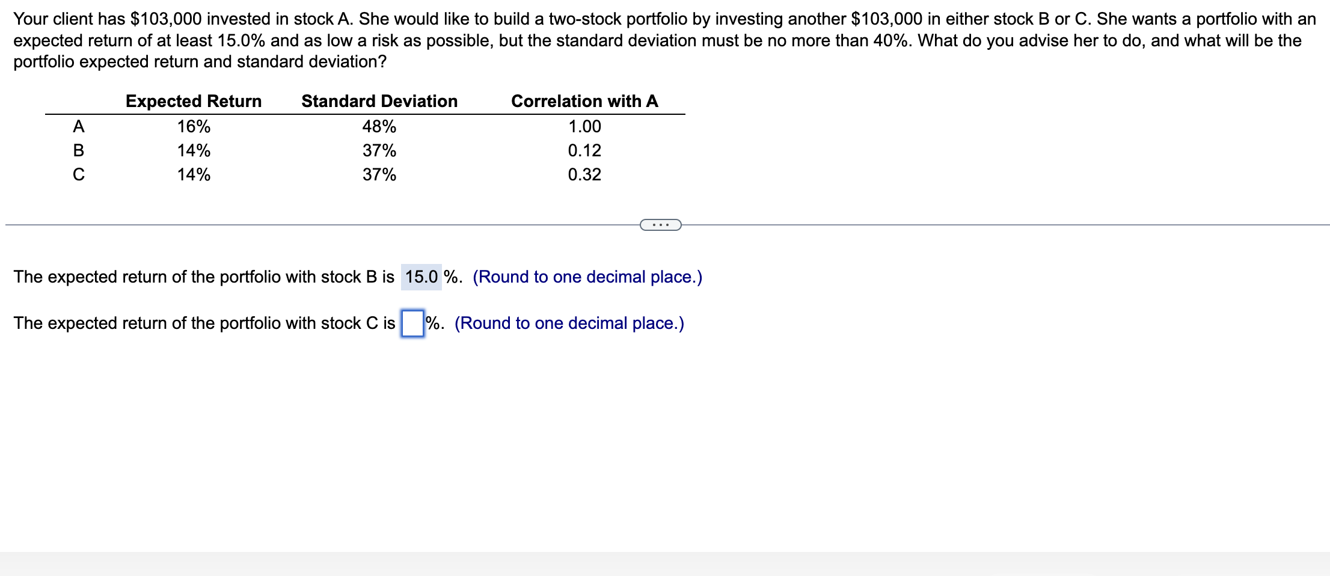Select the 0.12 correlation value for stock B

click(584, 150)
